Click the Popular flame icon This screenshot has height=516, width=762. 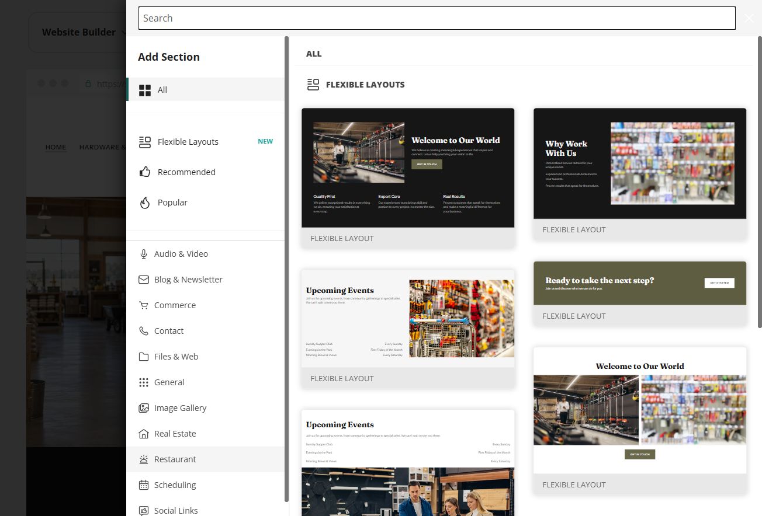point(144,203)
